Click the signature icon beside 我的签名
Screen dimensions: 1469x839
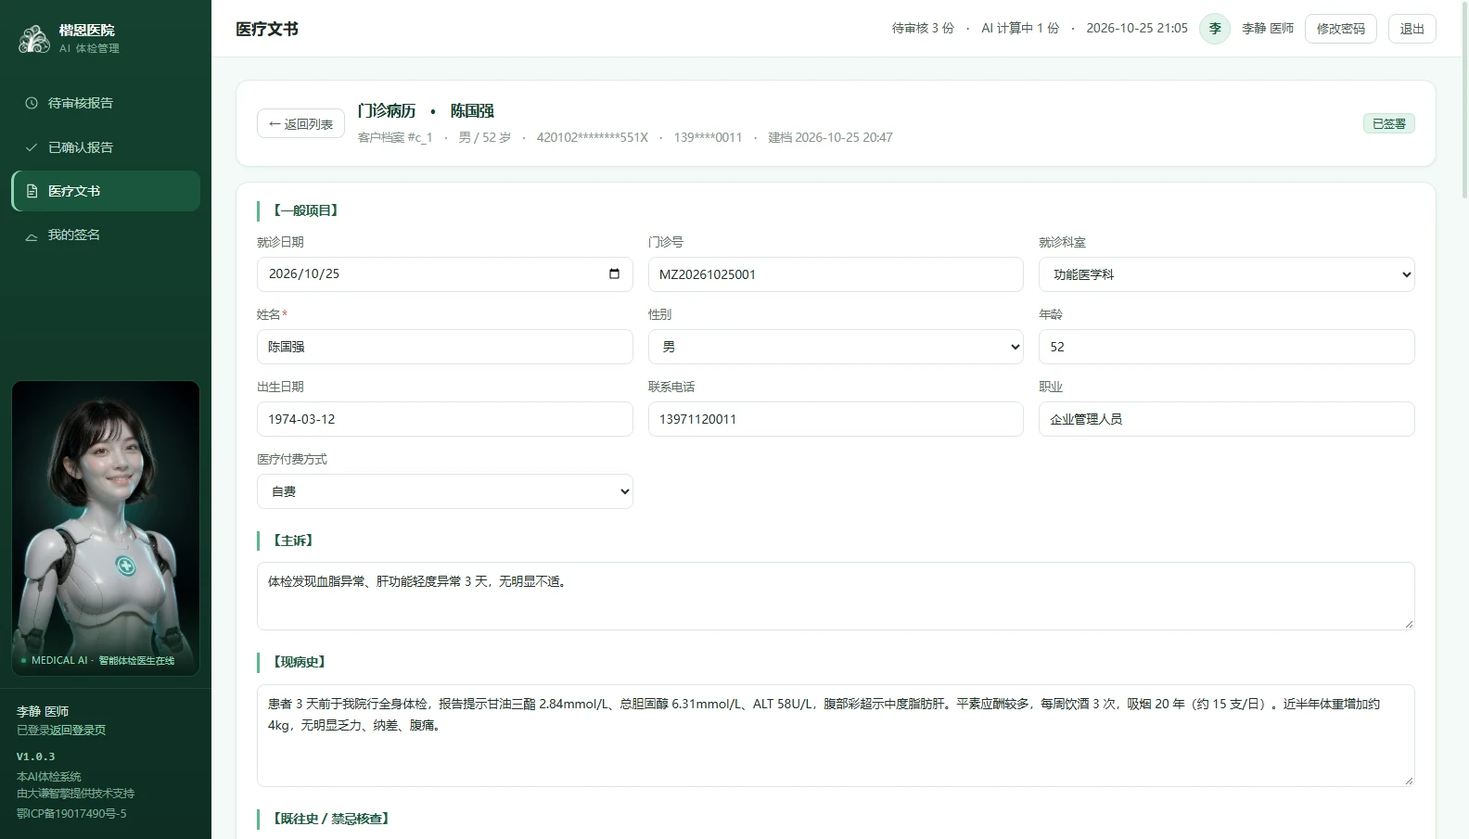32,235
